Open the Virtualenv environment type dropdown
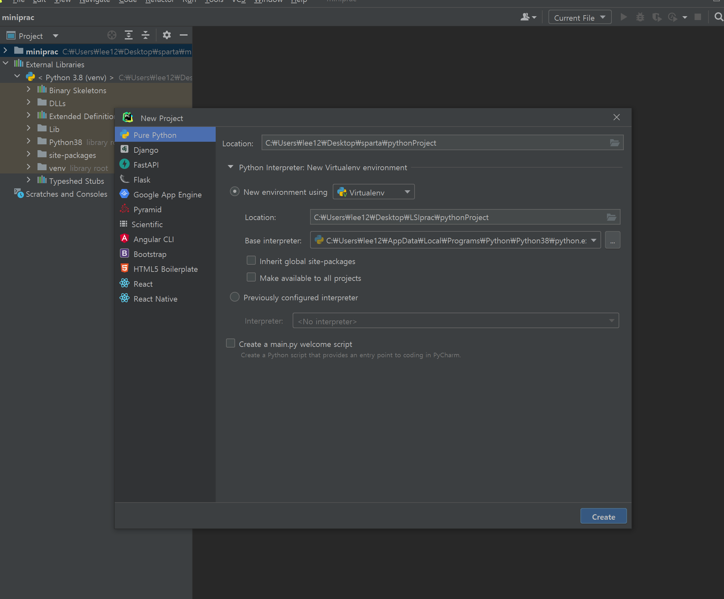 pos(373,192)
